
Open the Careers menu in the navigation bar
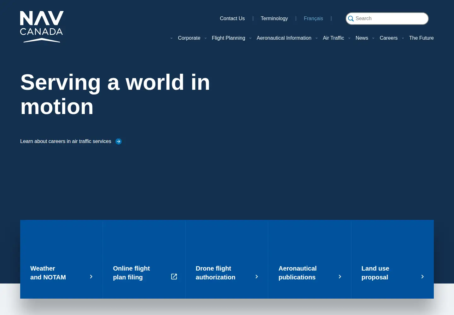coord(389,38)
